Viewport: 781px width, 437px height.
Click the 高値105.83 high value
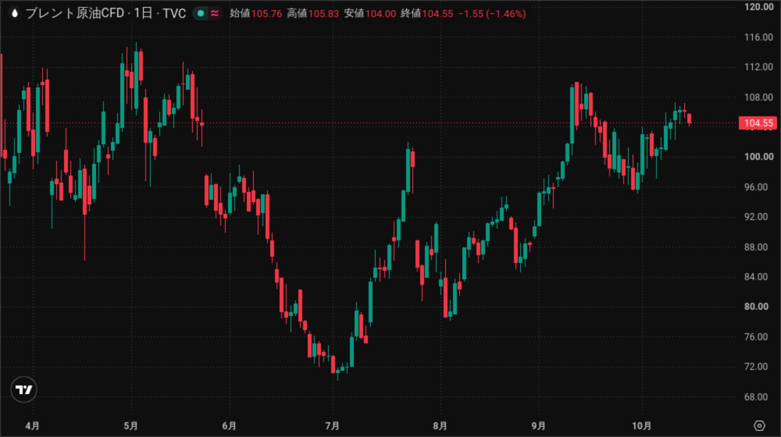313,14
